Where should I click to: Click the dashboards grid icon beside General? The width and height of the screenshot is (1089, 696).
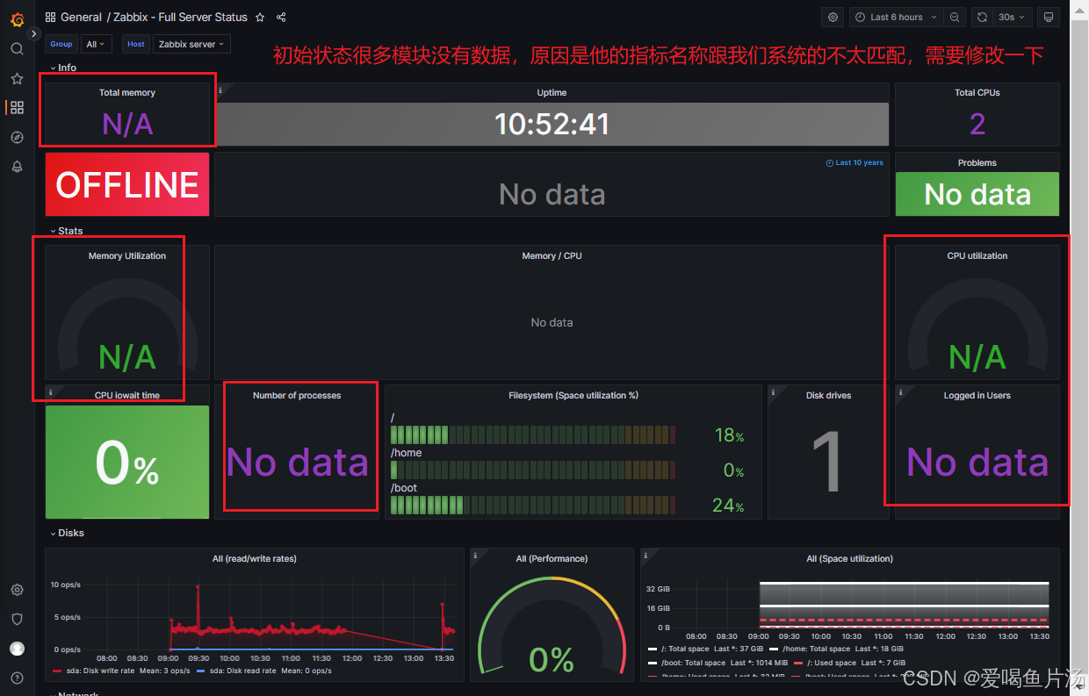coord(50,17)
